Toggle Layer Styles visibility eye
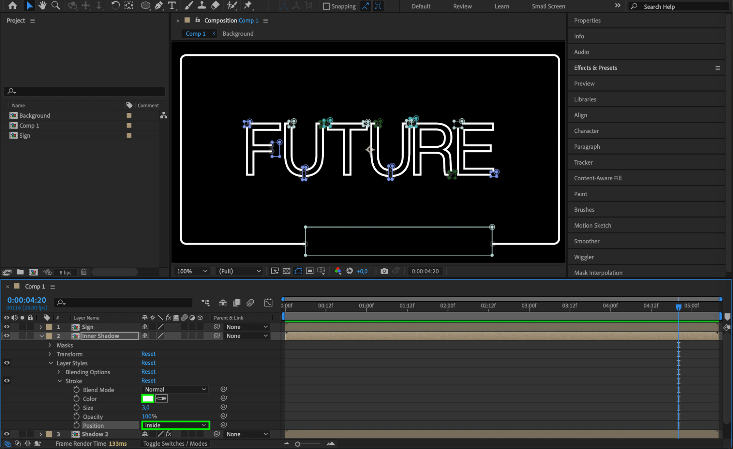Image resolution: width=733 pixels, height=449 pixels. pyautogui.click(x=7, y=363)
